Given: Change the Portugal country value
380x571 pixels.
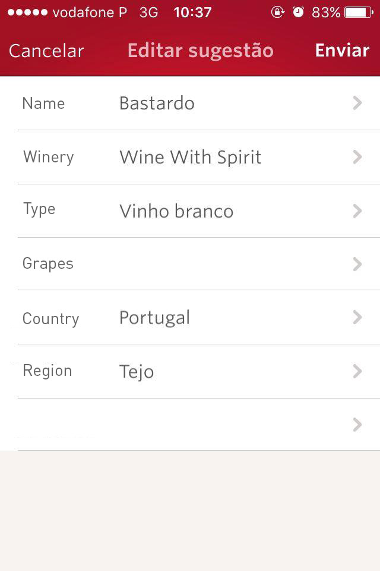Looking at the screenshot, I should pyautogui.click(x=154, y=318).
